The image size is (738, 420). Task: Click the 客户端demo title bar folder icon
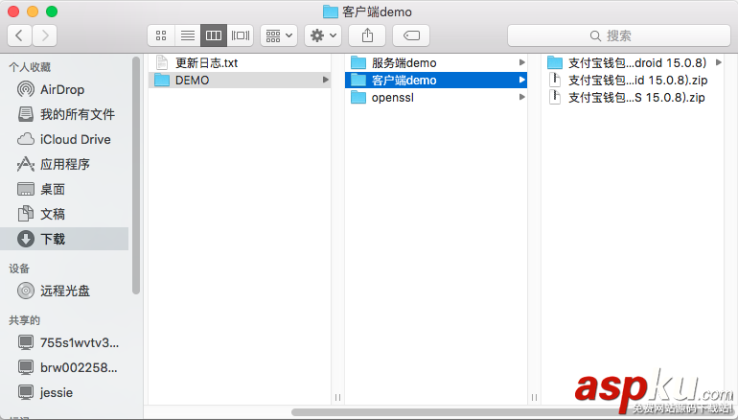331,12
